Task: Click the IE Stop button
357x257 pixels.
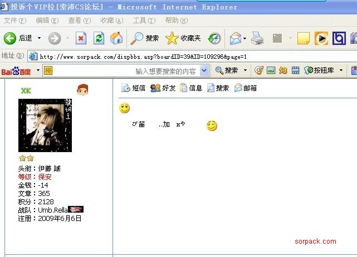Action: click(81, 38)
